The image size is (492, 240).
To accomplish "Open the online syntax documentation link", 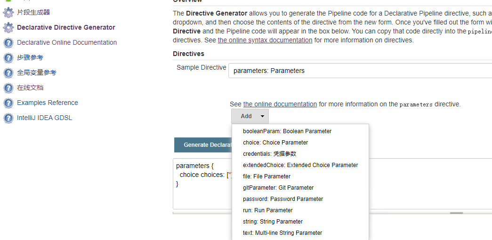I will coord(265,40).
